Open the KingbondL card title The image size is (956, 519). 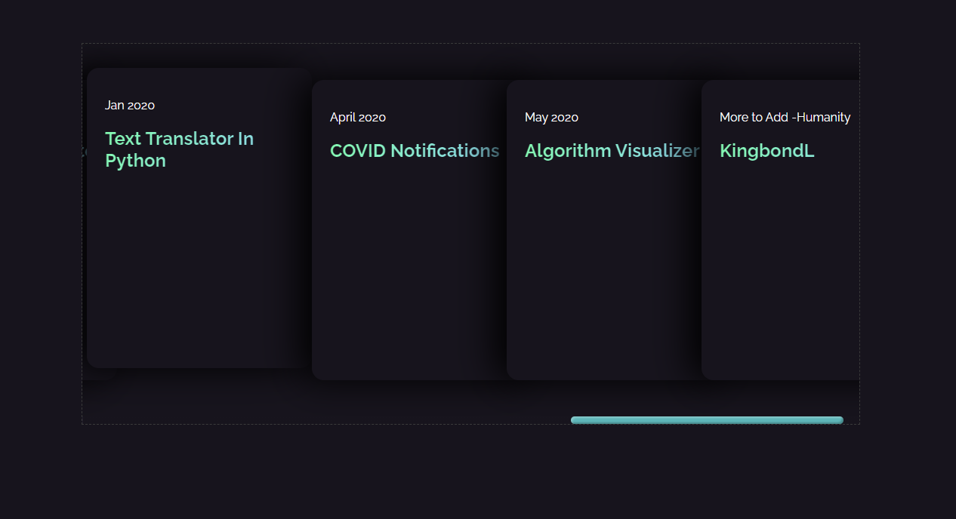[x=766, y=151]
